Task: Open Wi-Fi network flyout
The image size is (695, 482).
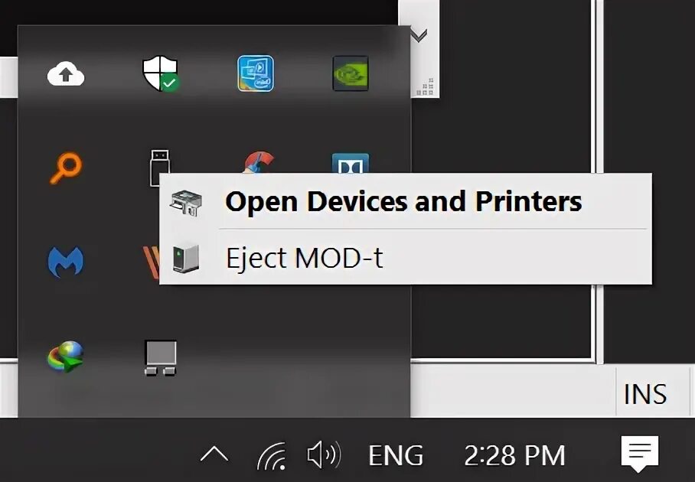Action: pyautogui.click(x=272, y=455)
